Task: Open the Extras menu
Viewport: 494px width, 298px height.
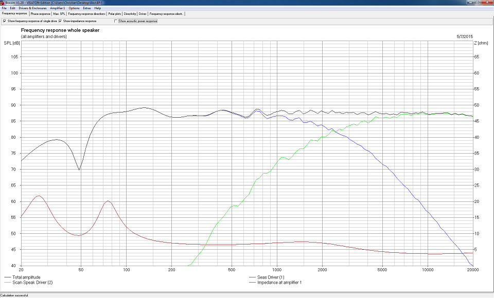Action: point(87,8)
